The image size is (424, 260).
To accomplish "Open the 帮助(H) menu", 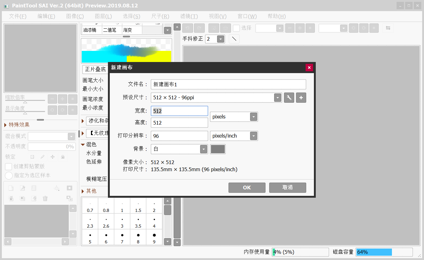I will pyautogui.click(x=277, y=16).
